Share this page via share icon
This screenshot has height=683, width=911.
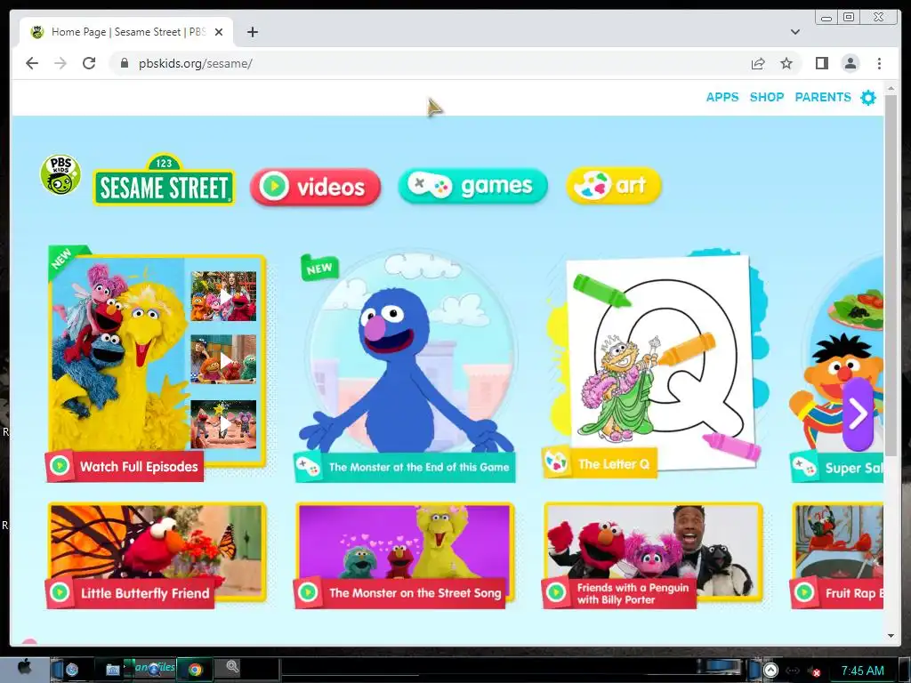click(758, 63)
